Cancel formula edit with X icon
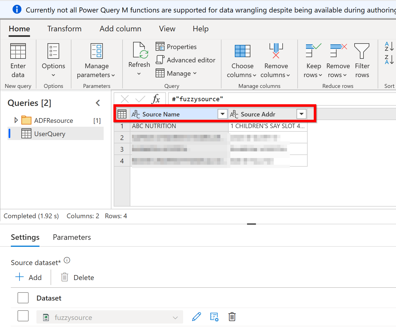This screenshot has width=396, height=333. click(125, 99)
